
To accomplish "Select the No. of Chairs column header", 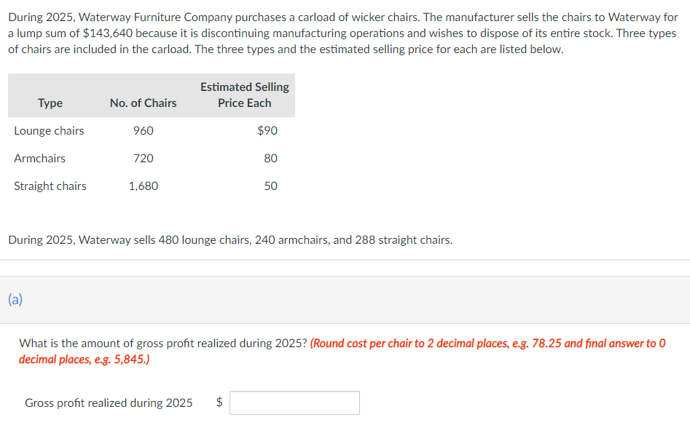I will pos(143,103).
